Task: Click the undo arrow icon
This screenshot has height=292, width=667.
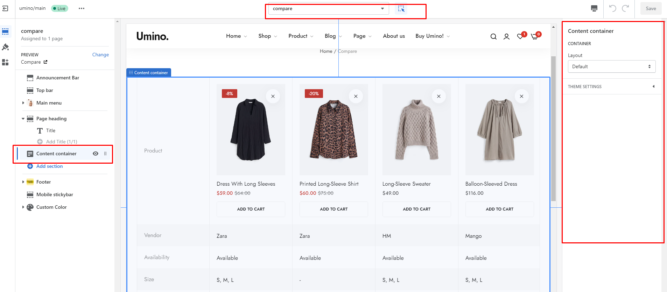Action: pyautogui.click(x=612, y=8)
